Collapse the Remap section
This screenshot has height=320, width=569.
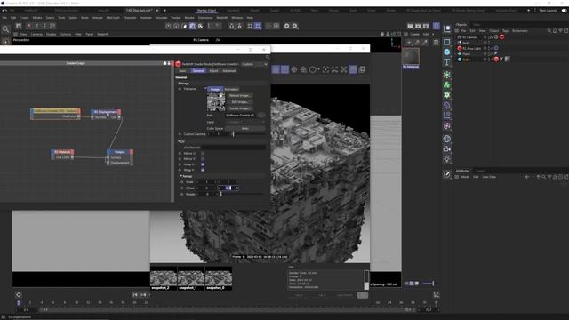pos(181,176)
